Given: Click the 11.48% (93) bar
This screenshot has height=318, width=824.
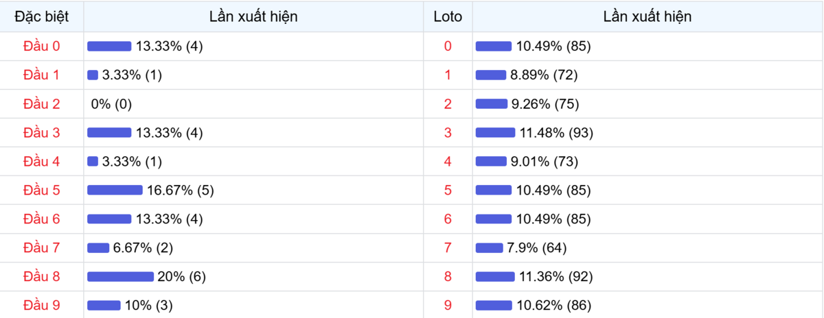Looking at the screenshot, I should pyautogui.click(x=495, y=133).
